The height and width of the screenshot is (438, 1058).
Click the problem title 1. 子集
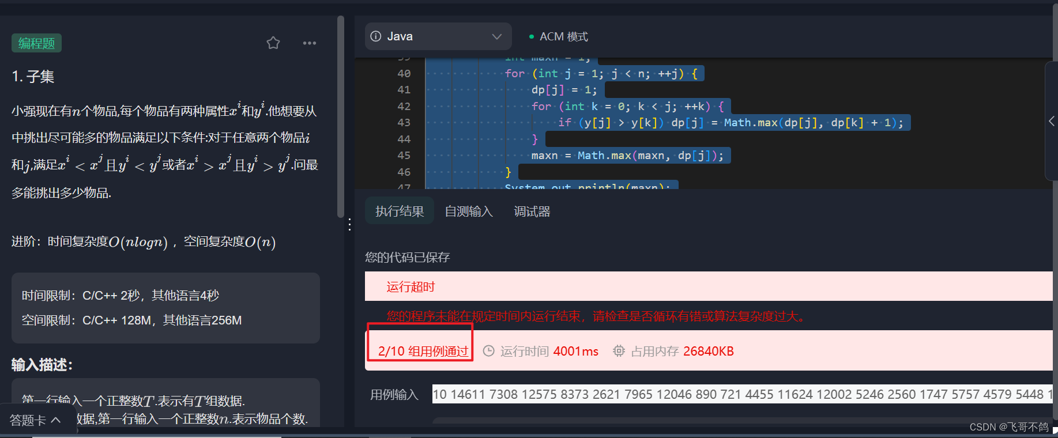click(x=33, y=77)
